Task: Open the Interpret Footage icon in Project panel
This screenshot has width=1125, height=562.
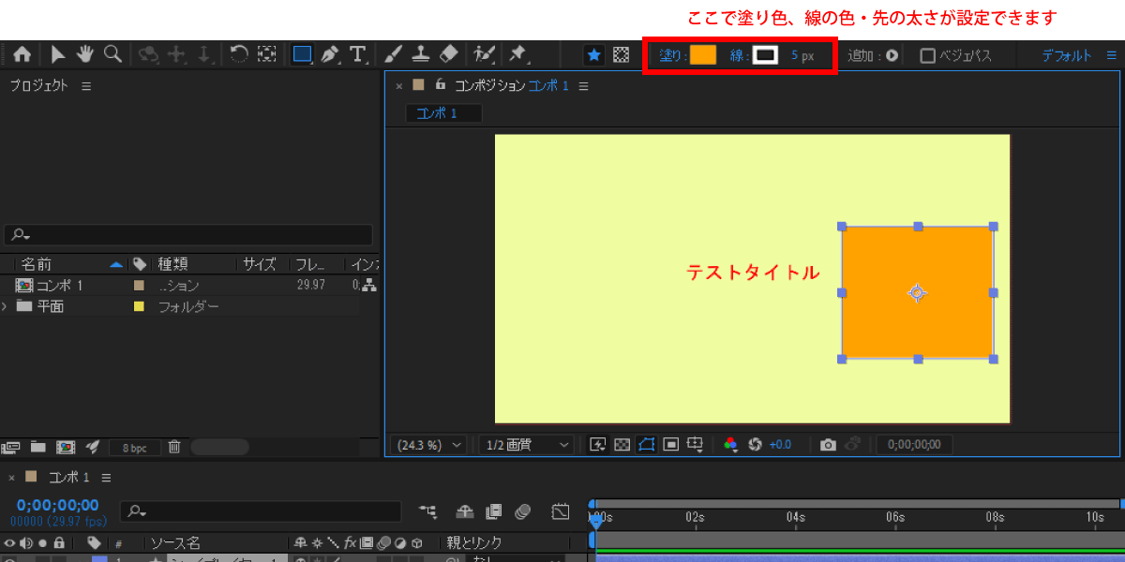Action: tap(10, 447)
